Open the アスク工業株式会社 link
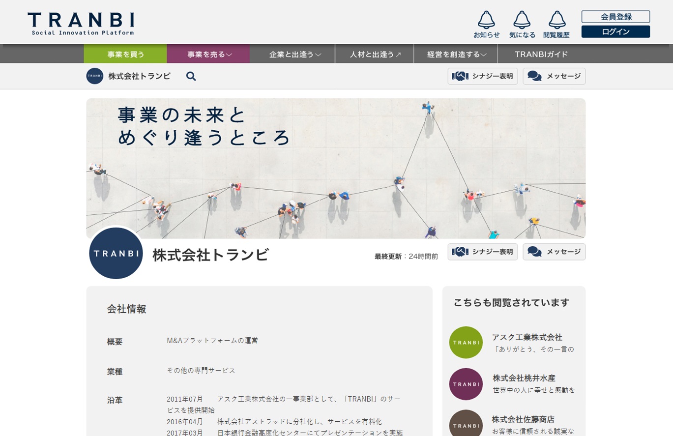 coord(527,337)
